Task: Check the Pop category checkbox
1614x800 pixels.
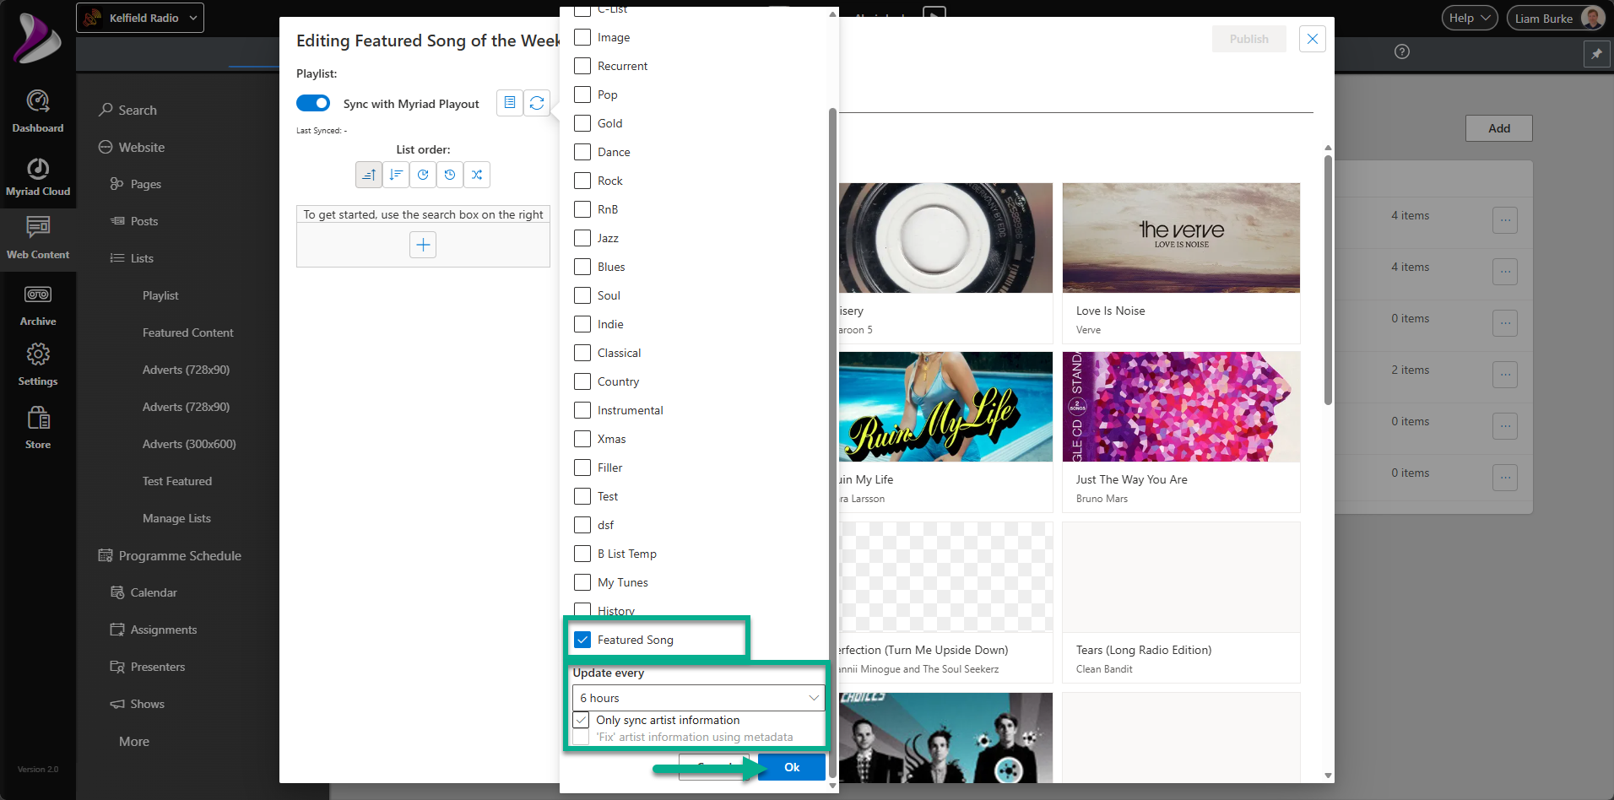Action: tap(582, 95)
